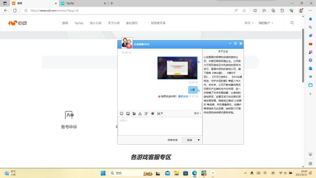
Task: Open the Edge sidebar search icon
Action: (x=310, y=27)
